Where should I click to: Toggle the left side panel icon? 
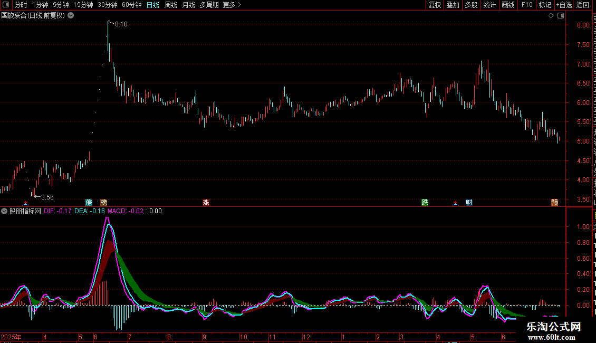(x=6, y=5)
